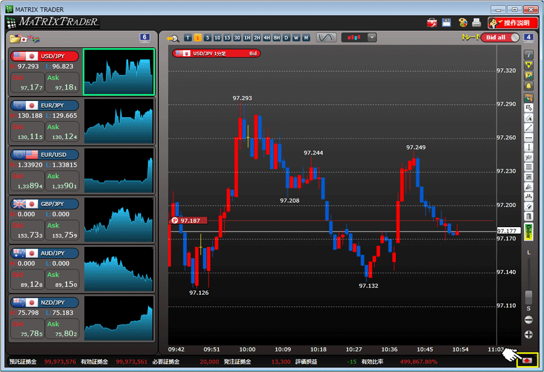Select the 30 minute timeframe

pyautogui.click(x=237, y=38)
